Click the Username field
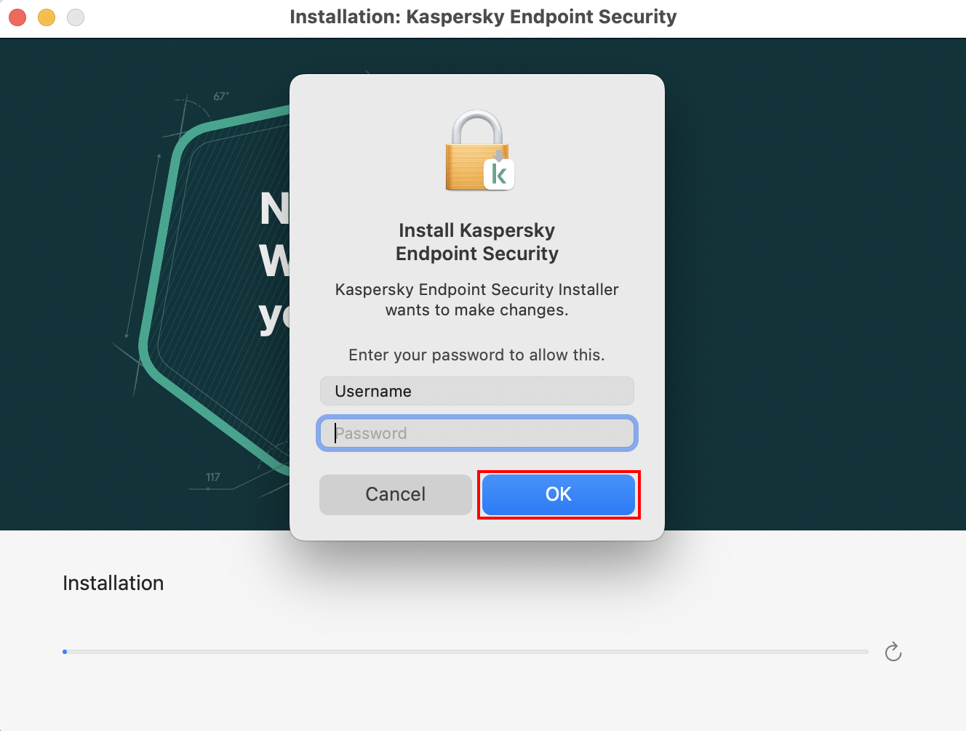This screenshot has width=966, height=731. click(x=476, y=391)
